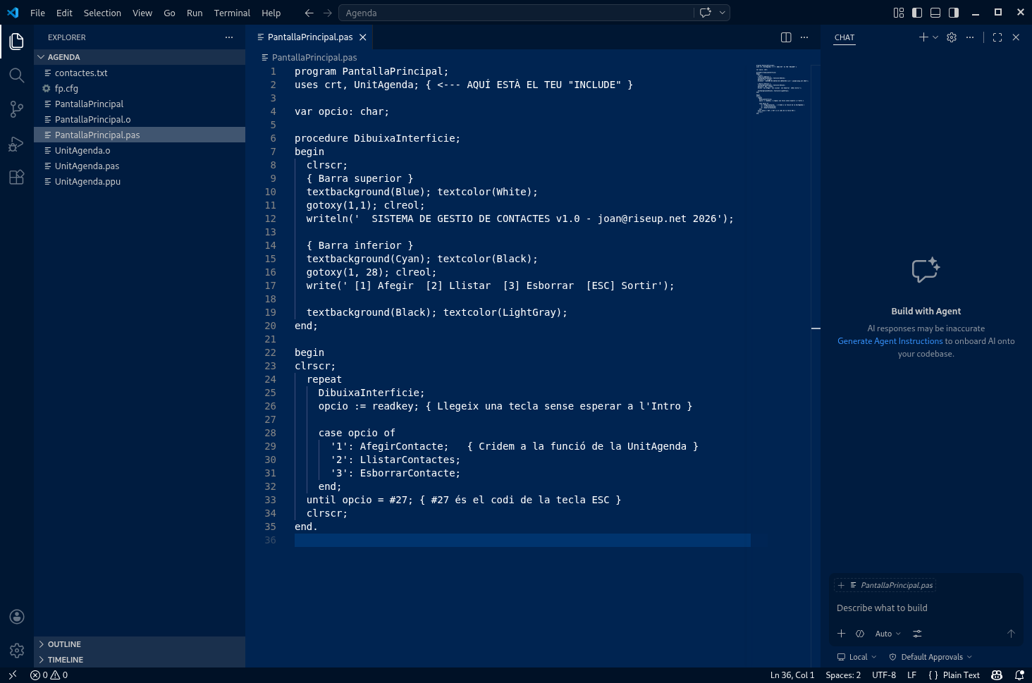Open the notifications bell in status bar
This screenshot has width=1032, height=683.
coord(1019,675)
